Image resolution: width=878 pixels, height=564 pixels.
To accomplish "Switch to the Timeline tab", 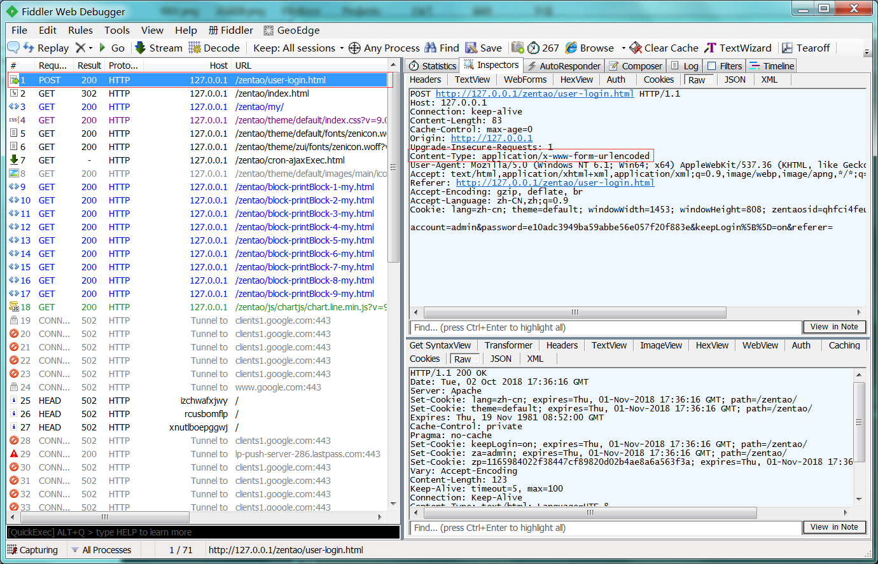I will click(x=772, y=65).
